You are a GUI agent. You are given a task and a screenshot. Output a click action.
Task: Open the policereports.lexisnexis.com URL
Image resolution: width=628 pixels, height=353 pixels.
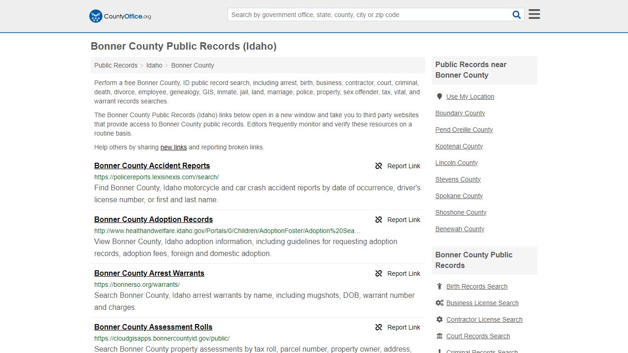pyautogui.click(x=156, y=177)
